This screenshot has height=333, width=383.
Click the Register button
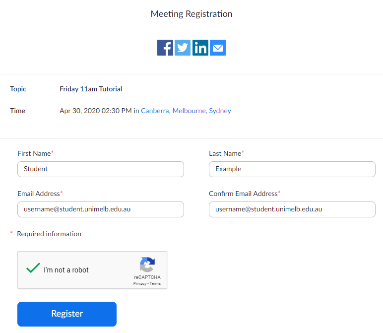tap(67, 314)
